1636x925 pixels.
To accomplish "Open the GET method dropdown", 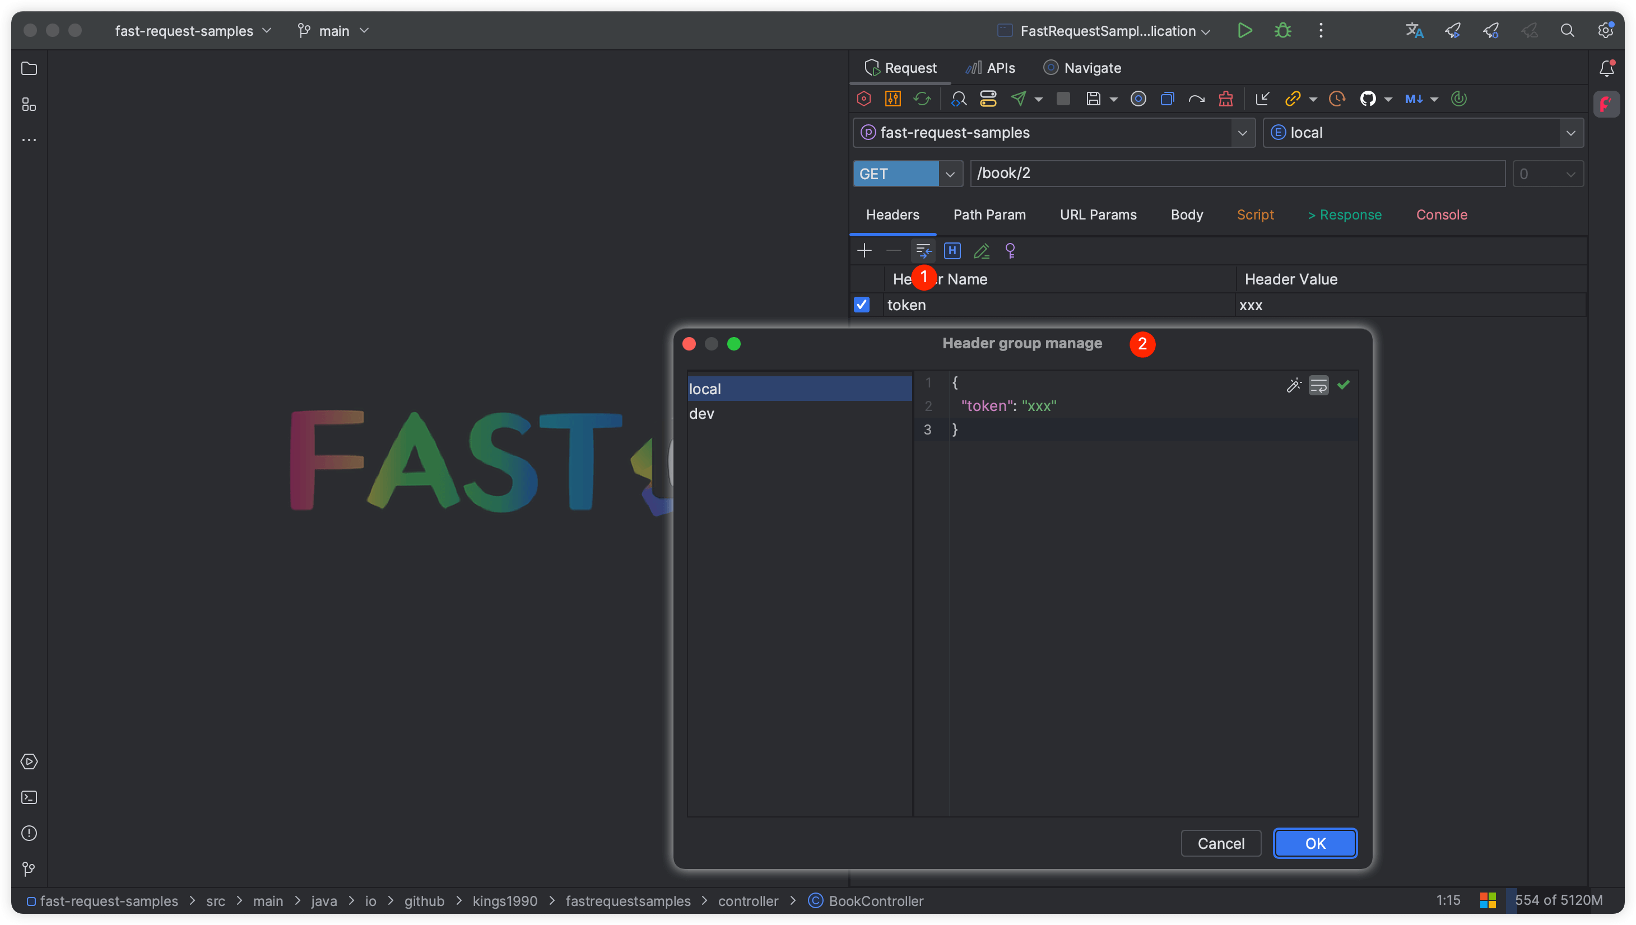I will [x=950, y=174].
